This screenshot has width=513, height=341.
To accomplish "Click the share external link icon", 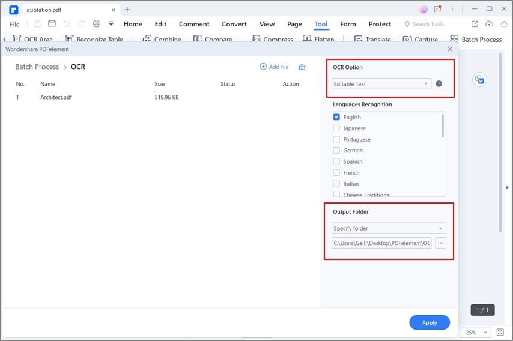I will [475, 24].
